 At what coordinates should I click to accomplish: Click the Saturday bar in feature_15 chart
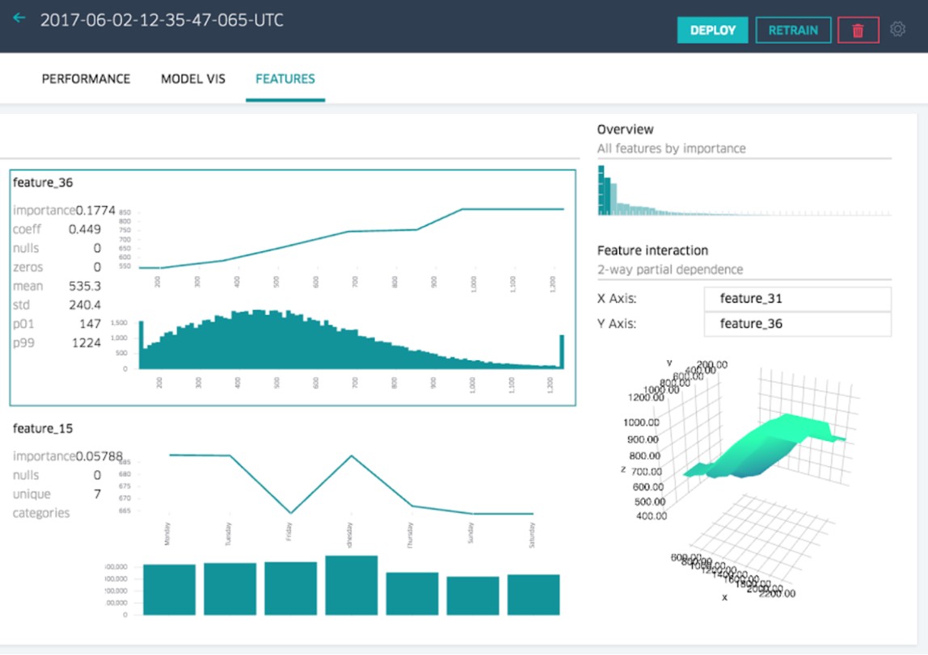[x=534, y=594]
